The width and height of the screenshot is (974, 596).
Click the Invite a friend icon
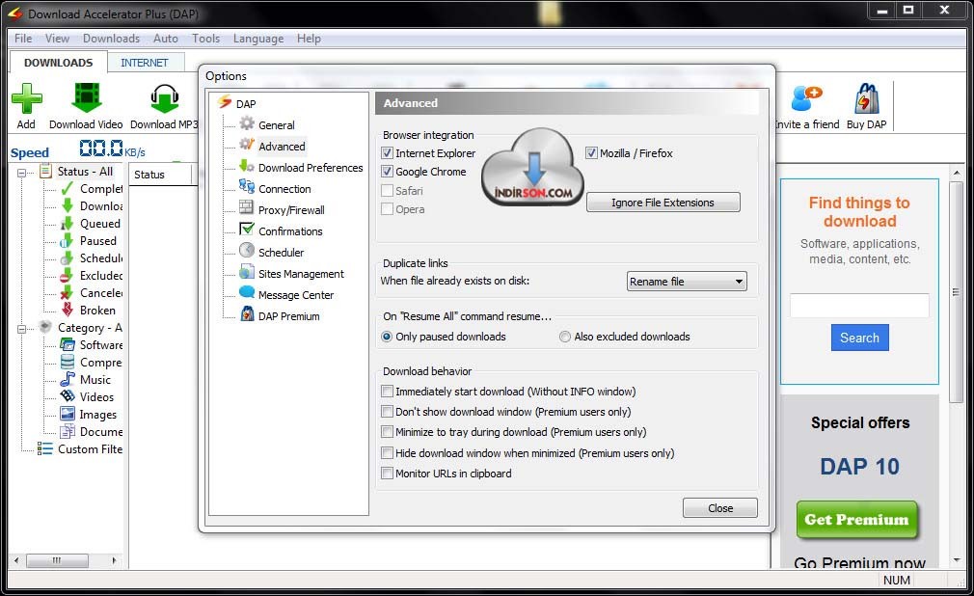click(x=806, y=98)
